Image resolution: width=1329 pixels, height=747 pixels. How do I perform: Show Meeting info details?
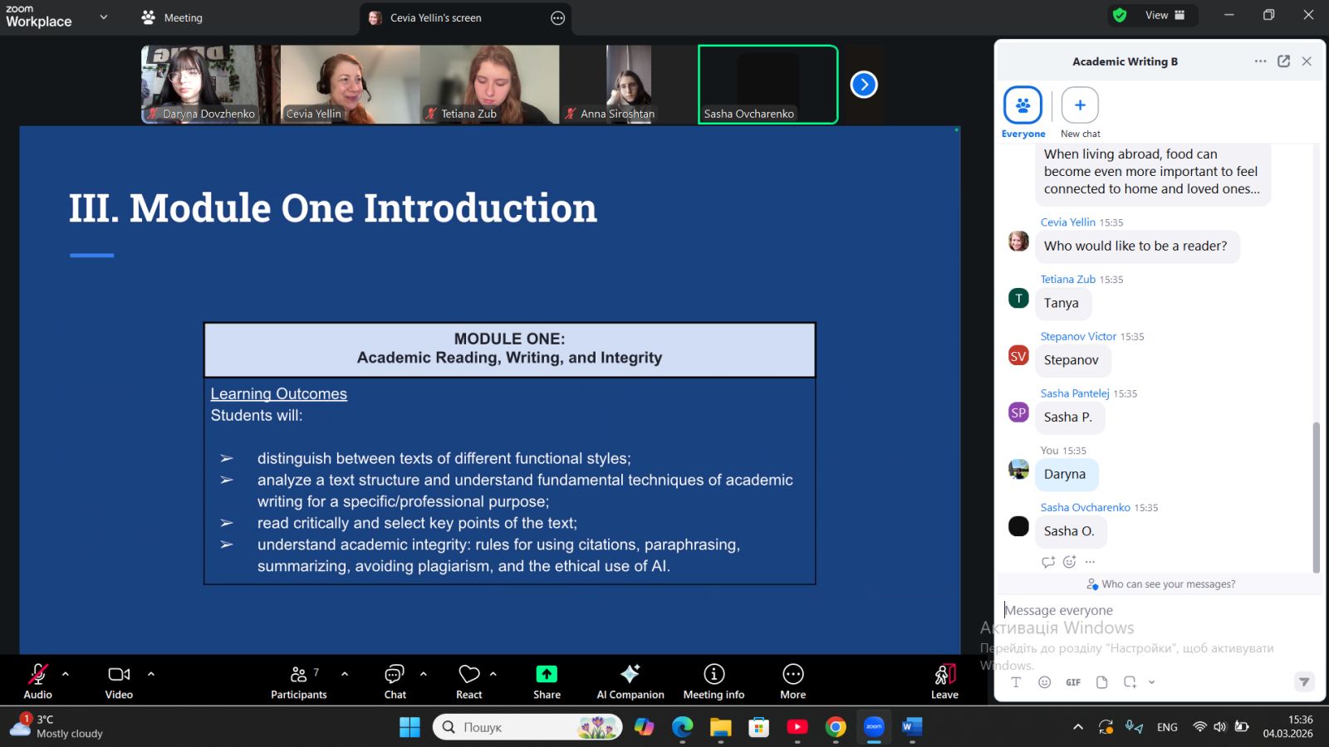[714, 681]
